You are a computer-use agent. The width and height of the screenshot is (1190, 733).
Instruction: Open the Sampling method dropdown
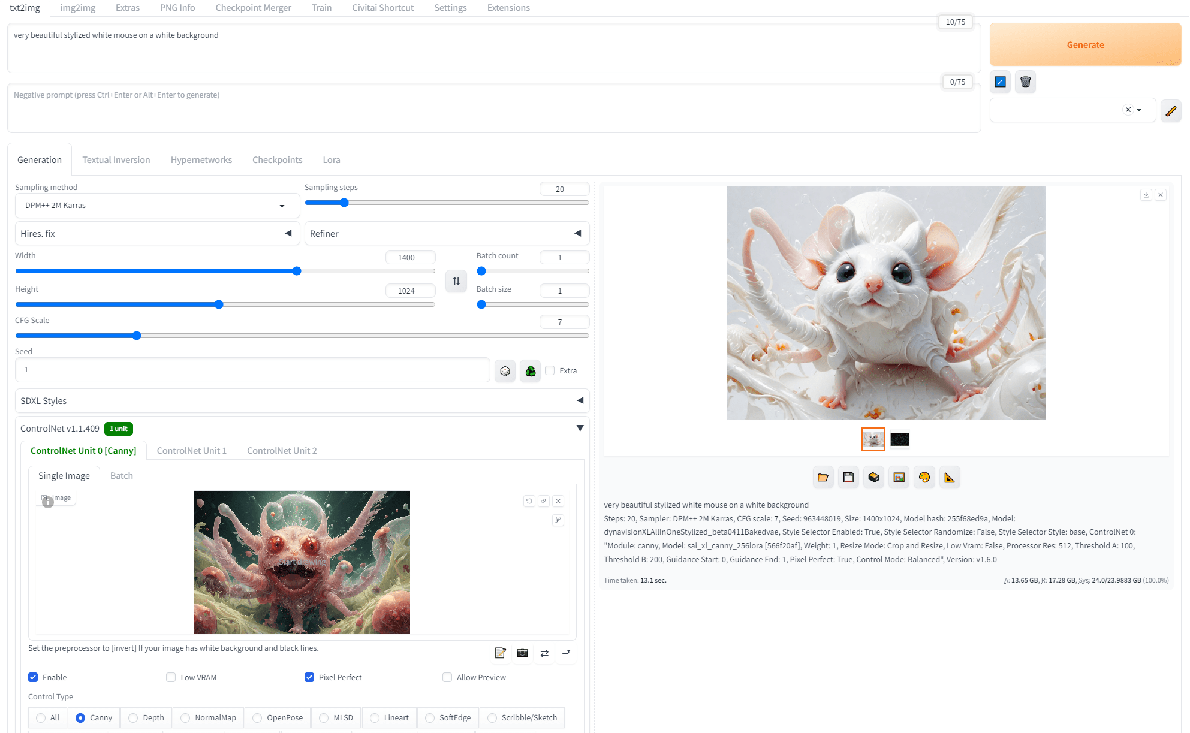click(x=157, y=206)
